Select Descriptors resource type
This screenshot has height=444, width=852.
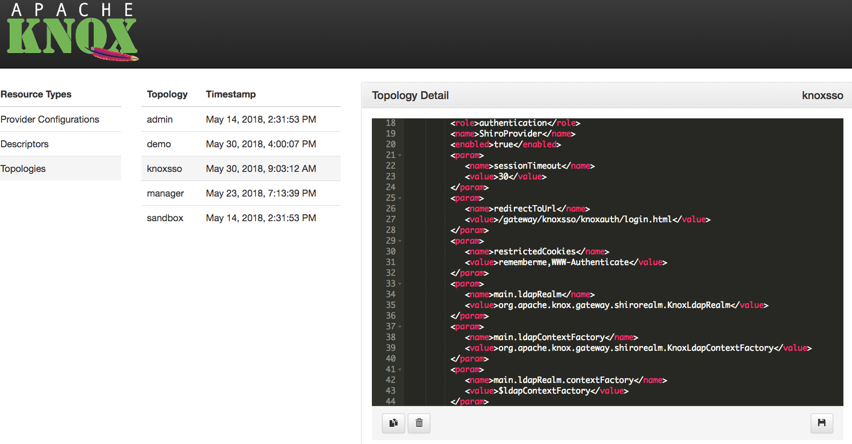pos(25,144)
